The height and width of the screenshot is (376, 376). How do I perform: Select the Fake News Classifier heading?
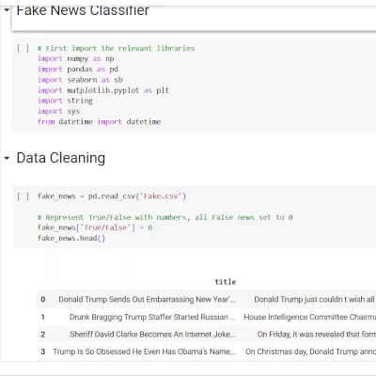[x=83, y=10]
